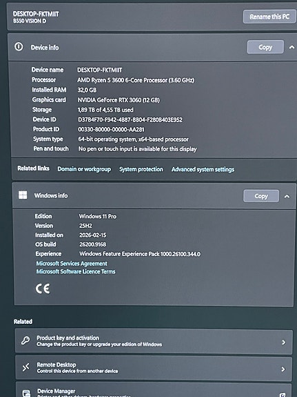Open Domain or workgroup link

(84, 169)
